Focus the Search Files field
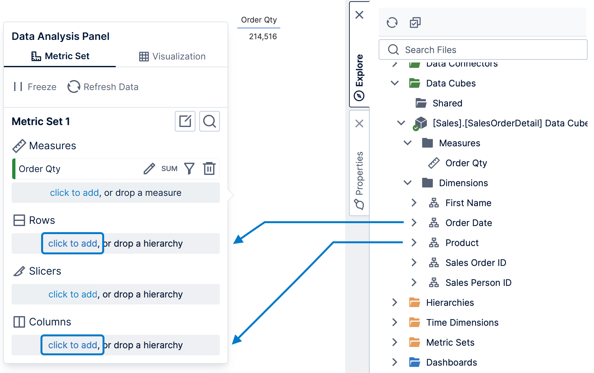 (483, 50)
